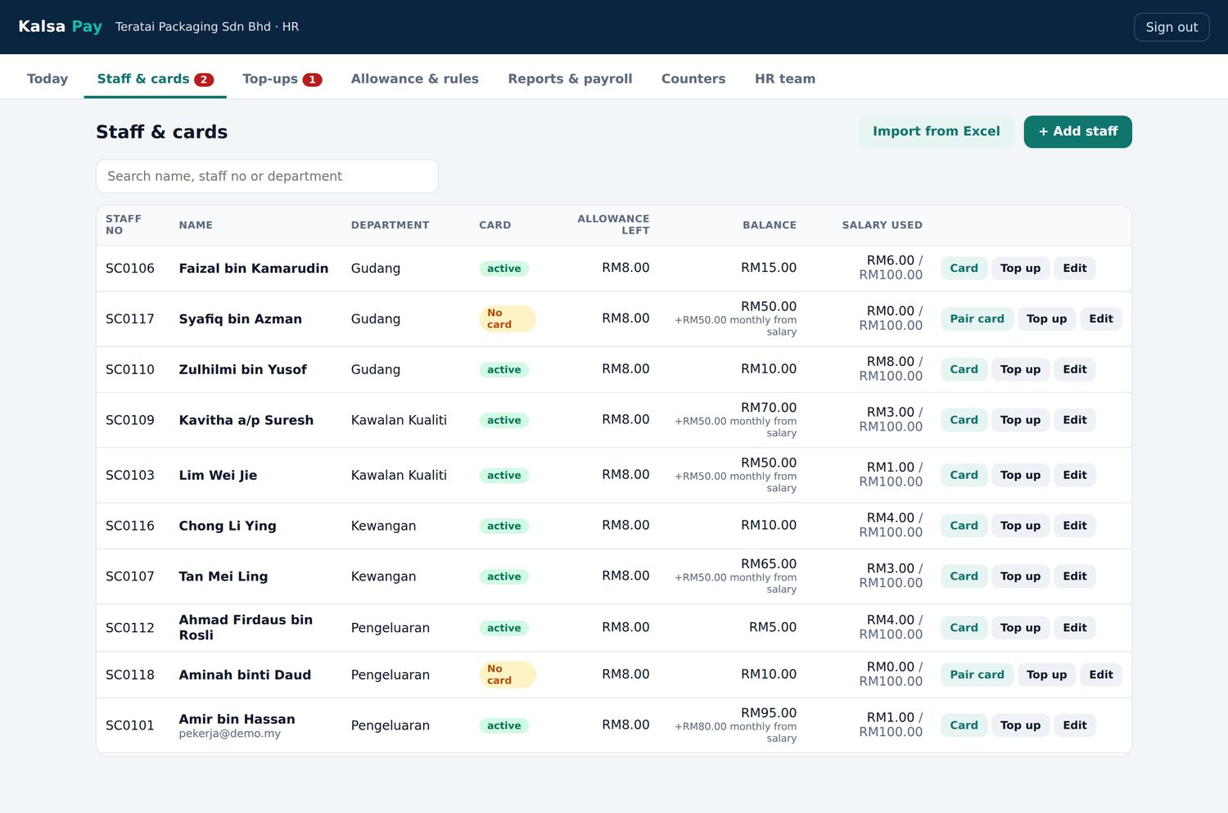Image resolution: width=1228 pixels, height=813 pixels.
Task: Top up Zulhilmi bin Yusof
Action: 1020,370
